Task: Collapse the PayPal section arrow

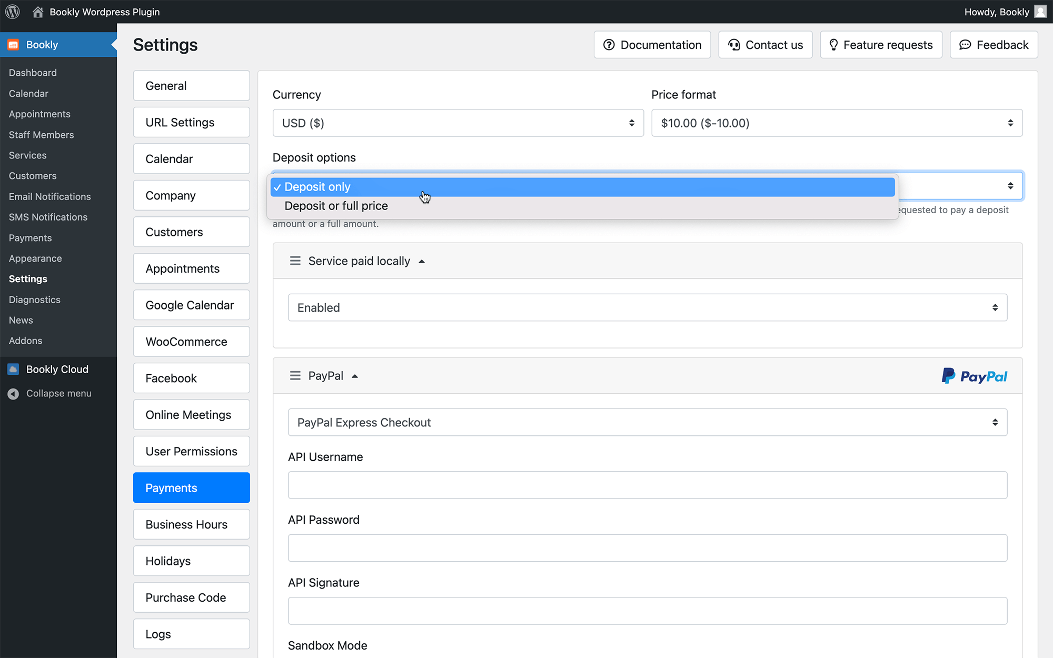Action: point(355,376)
